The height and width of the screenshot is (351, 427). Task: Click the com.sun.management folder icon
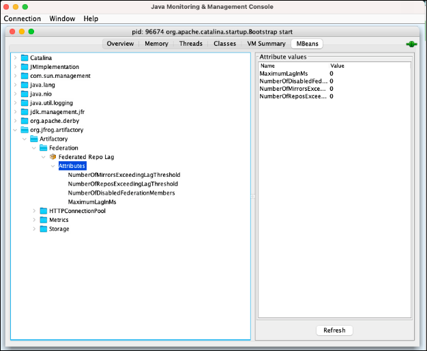point(25,76)
